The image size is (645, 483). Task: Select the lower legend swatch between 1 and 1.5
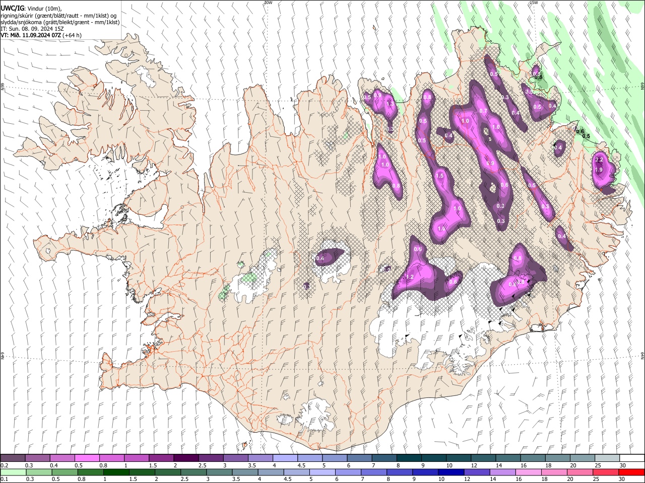116,472
